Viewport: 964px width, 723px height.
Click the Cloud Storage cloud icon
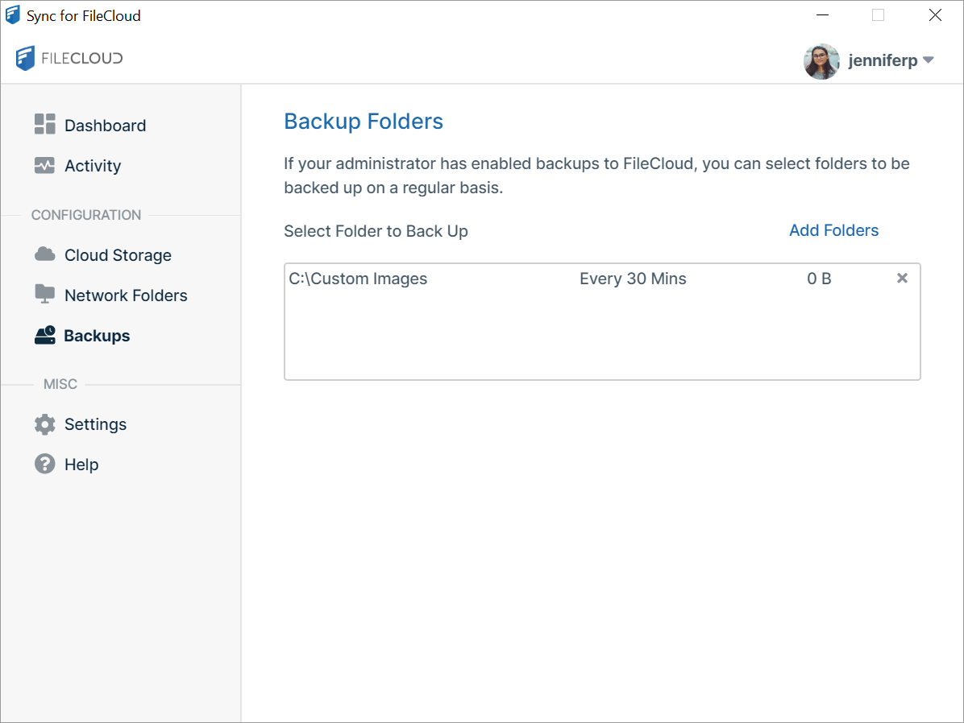tap(44, 254)
